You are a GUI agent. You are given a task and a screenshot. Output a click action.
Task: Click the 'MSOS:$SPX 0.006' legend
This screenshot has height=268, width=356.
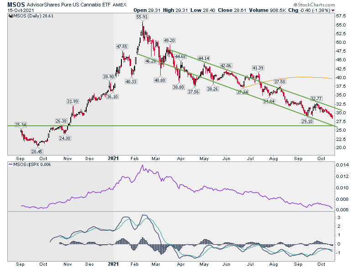(x=32, y=164)
